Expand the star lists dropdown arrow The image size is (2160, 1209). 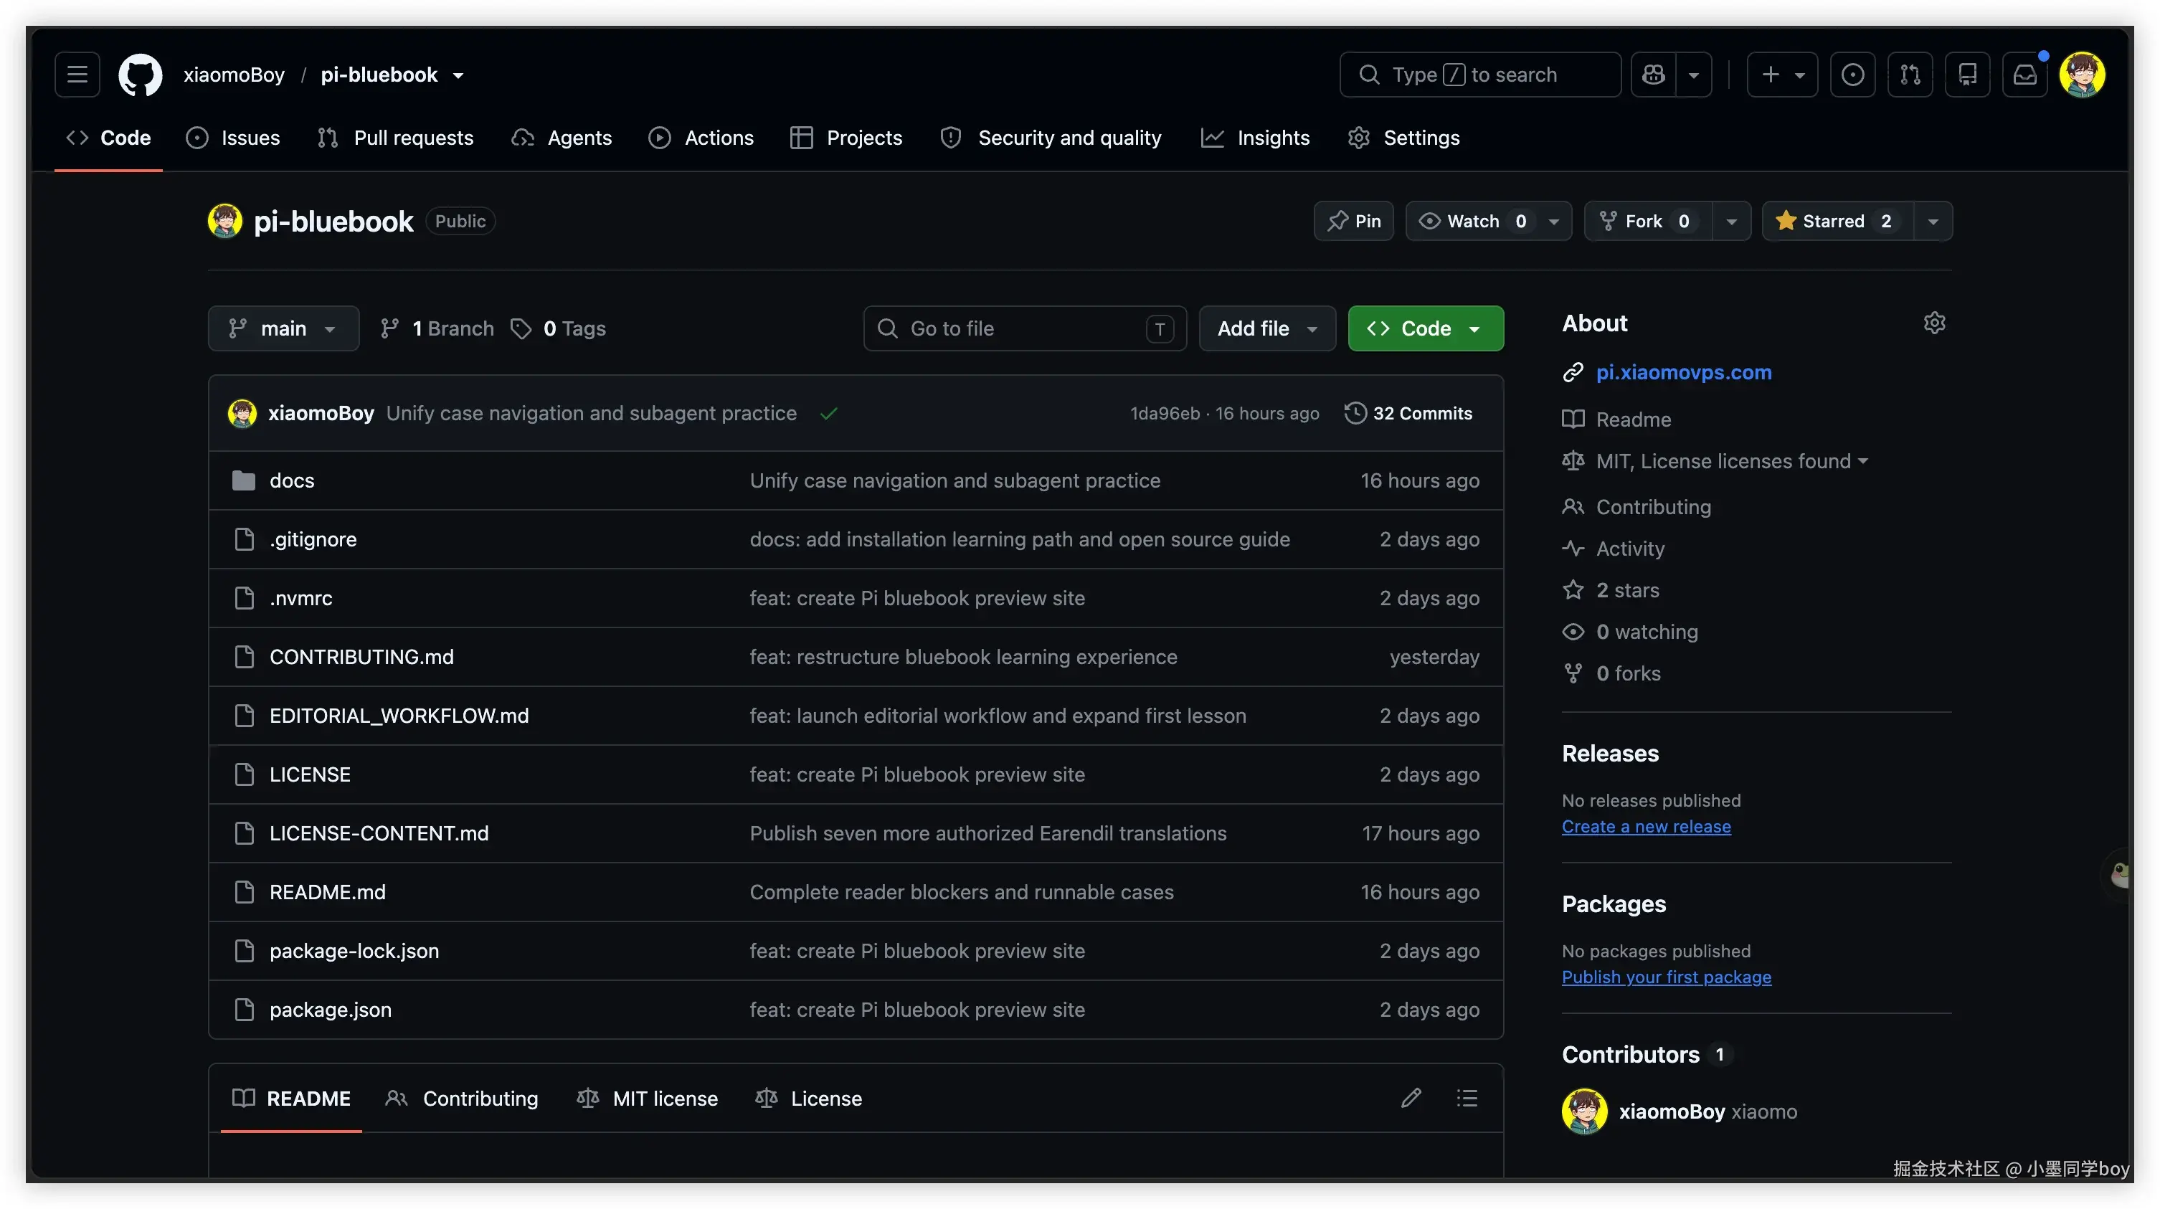pyautogui.click(x=1933, y=222)
